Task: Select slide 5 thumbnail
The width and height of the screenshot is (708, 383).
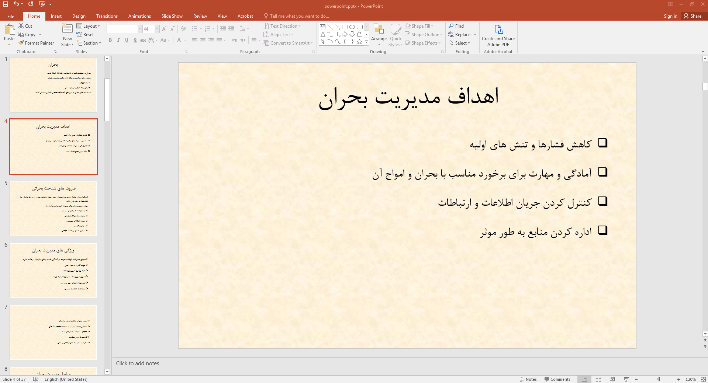Action: pos(53,208)
